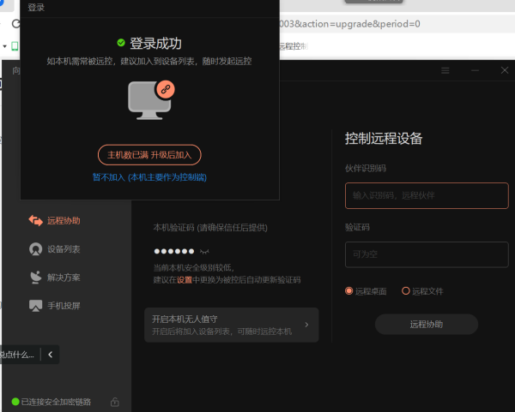Open the 设置 link in security hint
The image size is (515, 412).
tap(184, 280)
